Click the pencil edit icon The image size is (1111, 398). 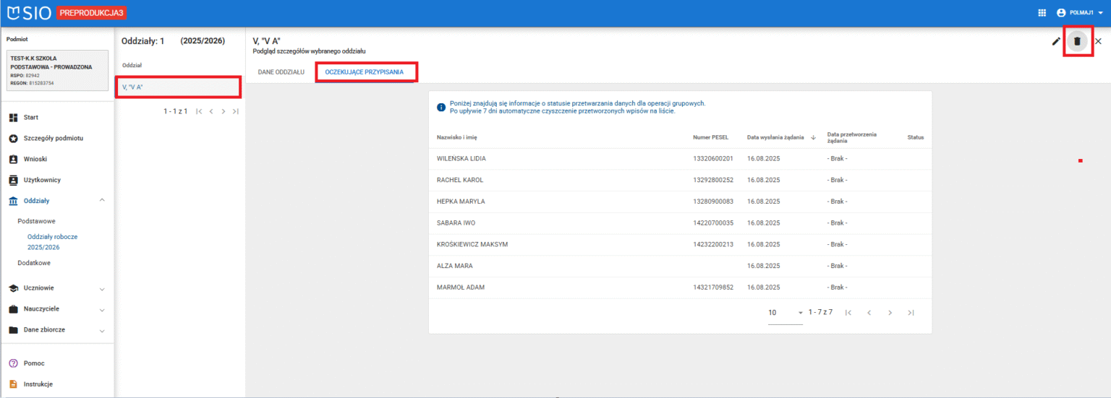coord(1056,41)
